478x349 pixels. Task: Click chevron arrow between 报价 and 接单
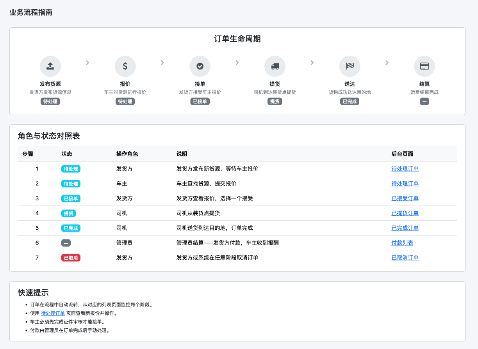[x=162, y=62]
